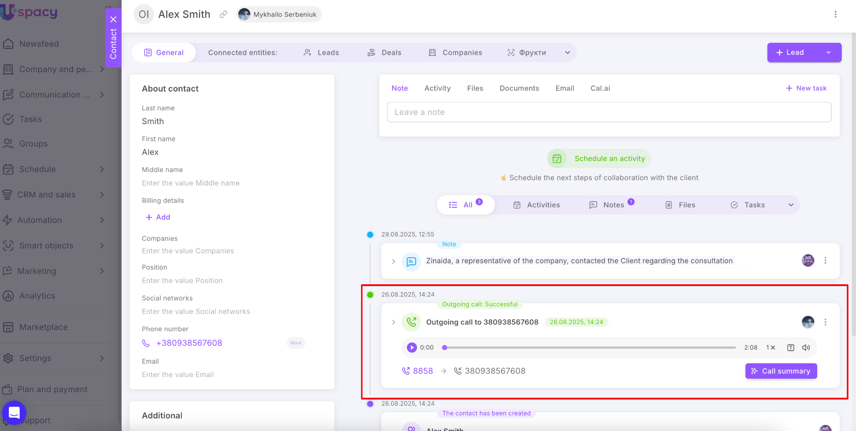Open the three-dot menu in page header
This screenshot has width=856, height=431.
coord(835,15)
